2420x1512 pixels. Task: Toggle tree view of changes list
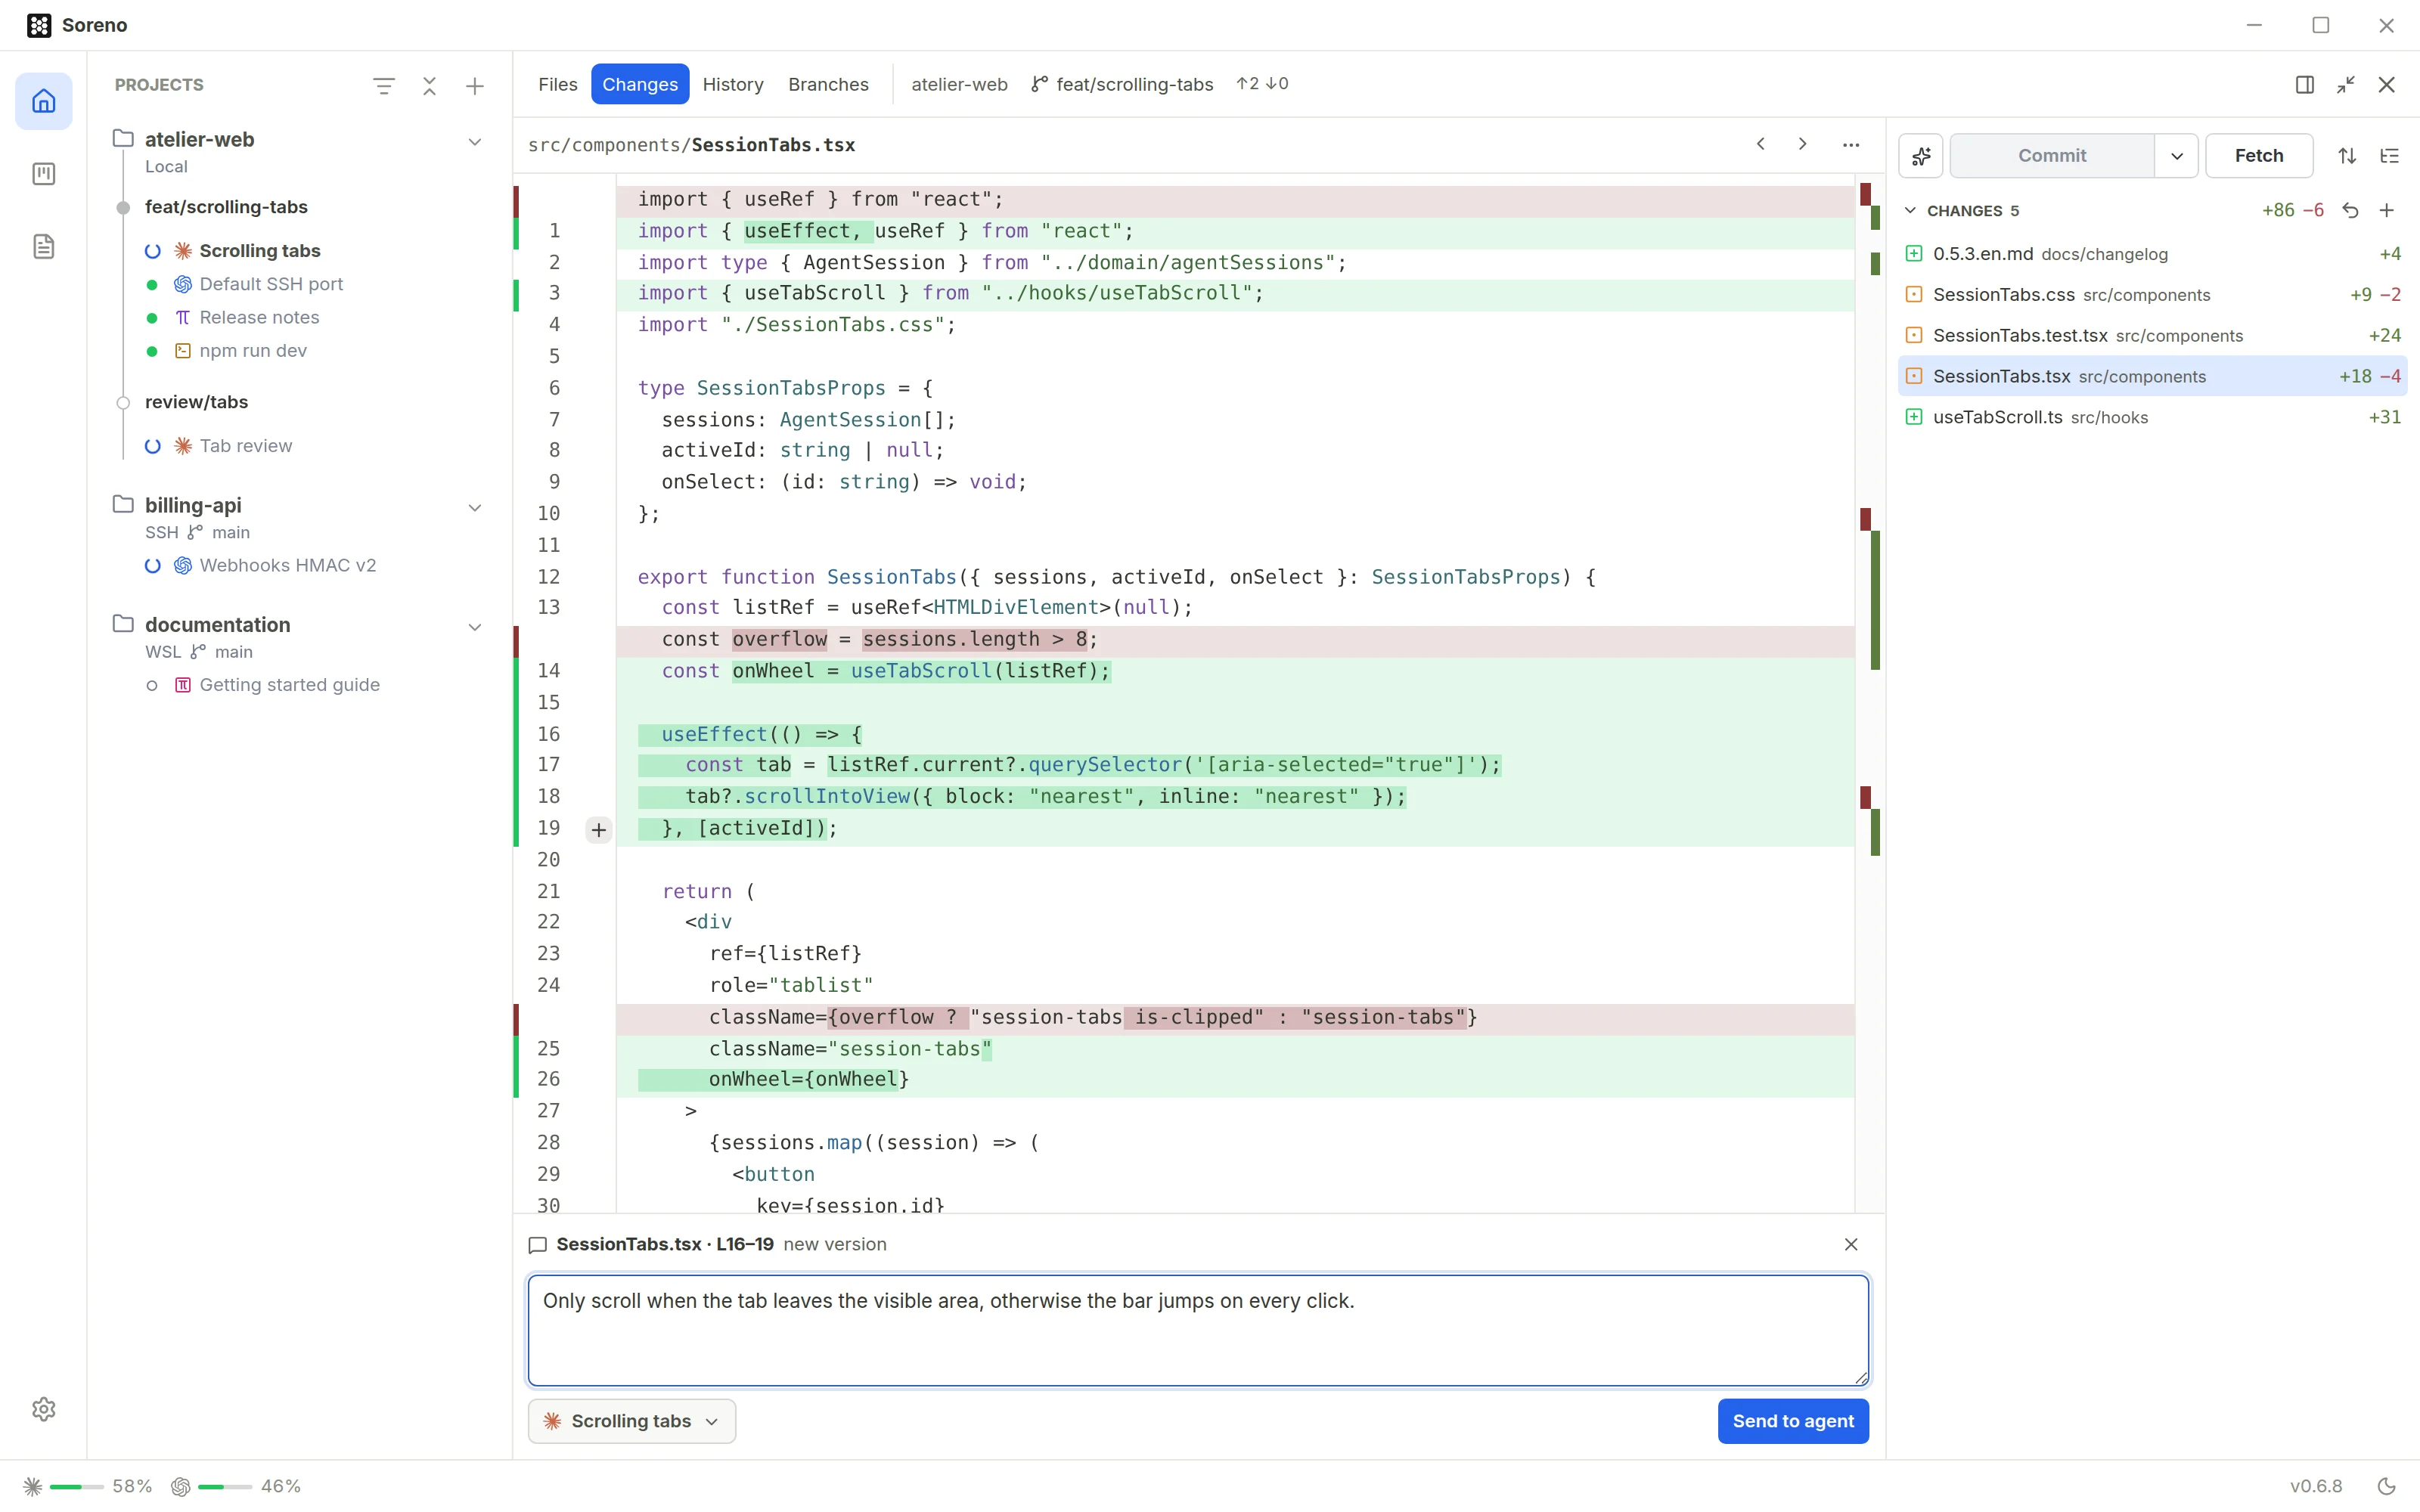(2389, 156)
